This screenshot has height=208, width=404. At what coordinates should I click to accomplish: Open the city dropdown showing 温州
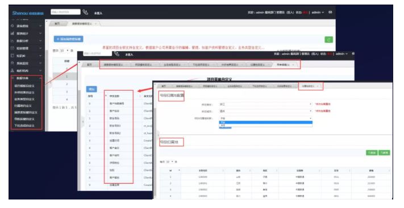point(265,111)
